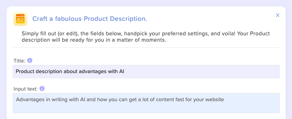Click the info icon next to Input text
The image size is (292, 119).
[42, 89]
